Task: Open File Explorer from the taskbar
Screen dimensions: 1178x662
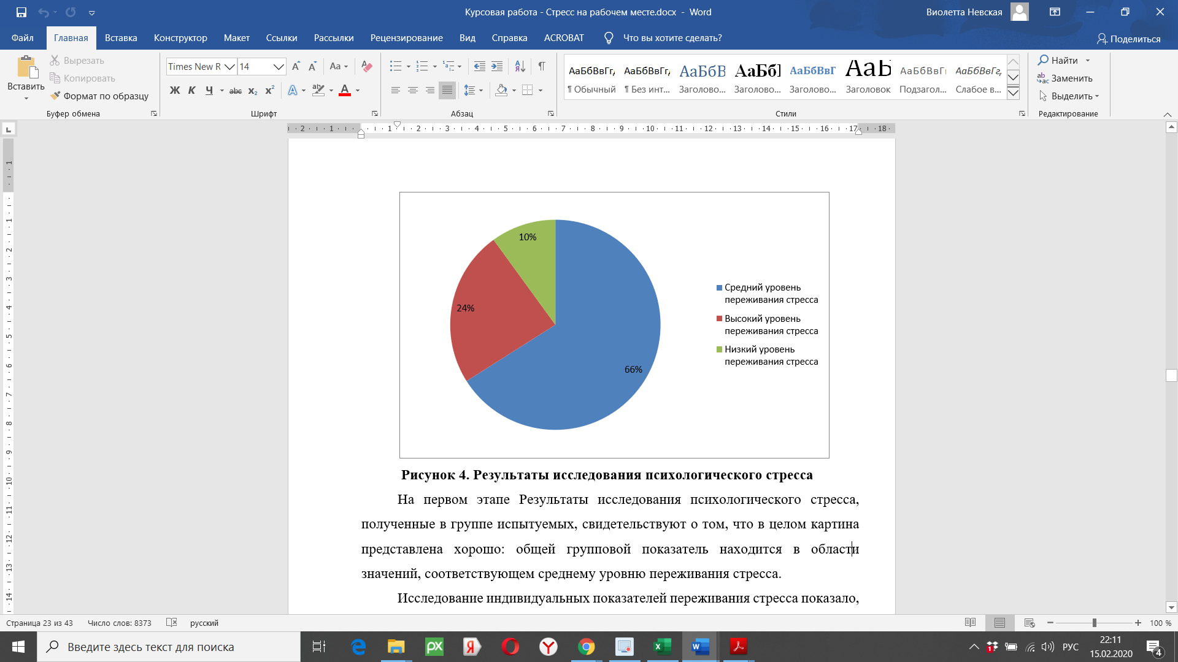Action: click(x=396, y=647)
